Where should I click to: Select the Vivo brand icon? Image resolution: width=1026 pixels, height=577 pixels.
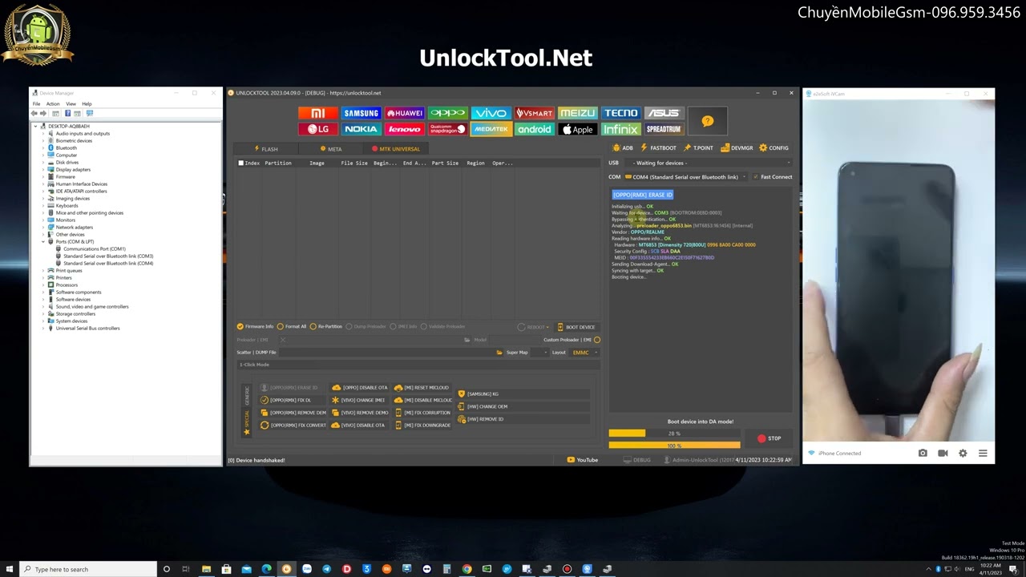[491, 113]
